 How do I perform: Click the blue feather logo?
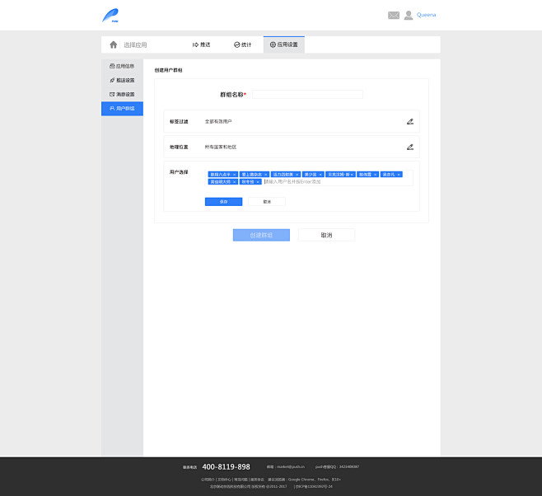pos(110,15)
